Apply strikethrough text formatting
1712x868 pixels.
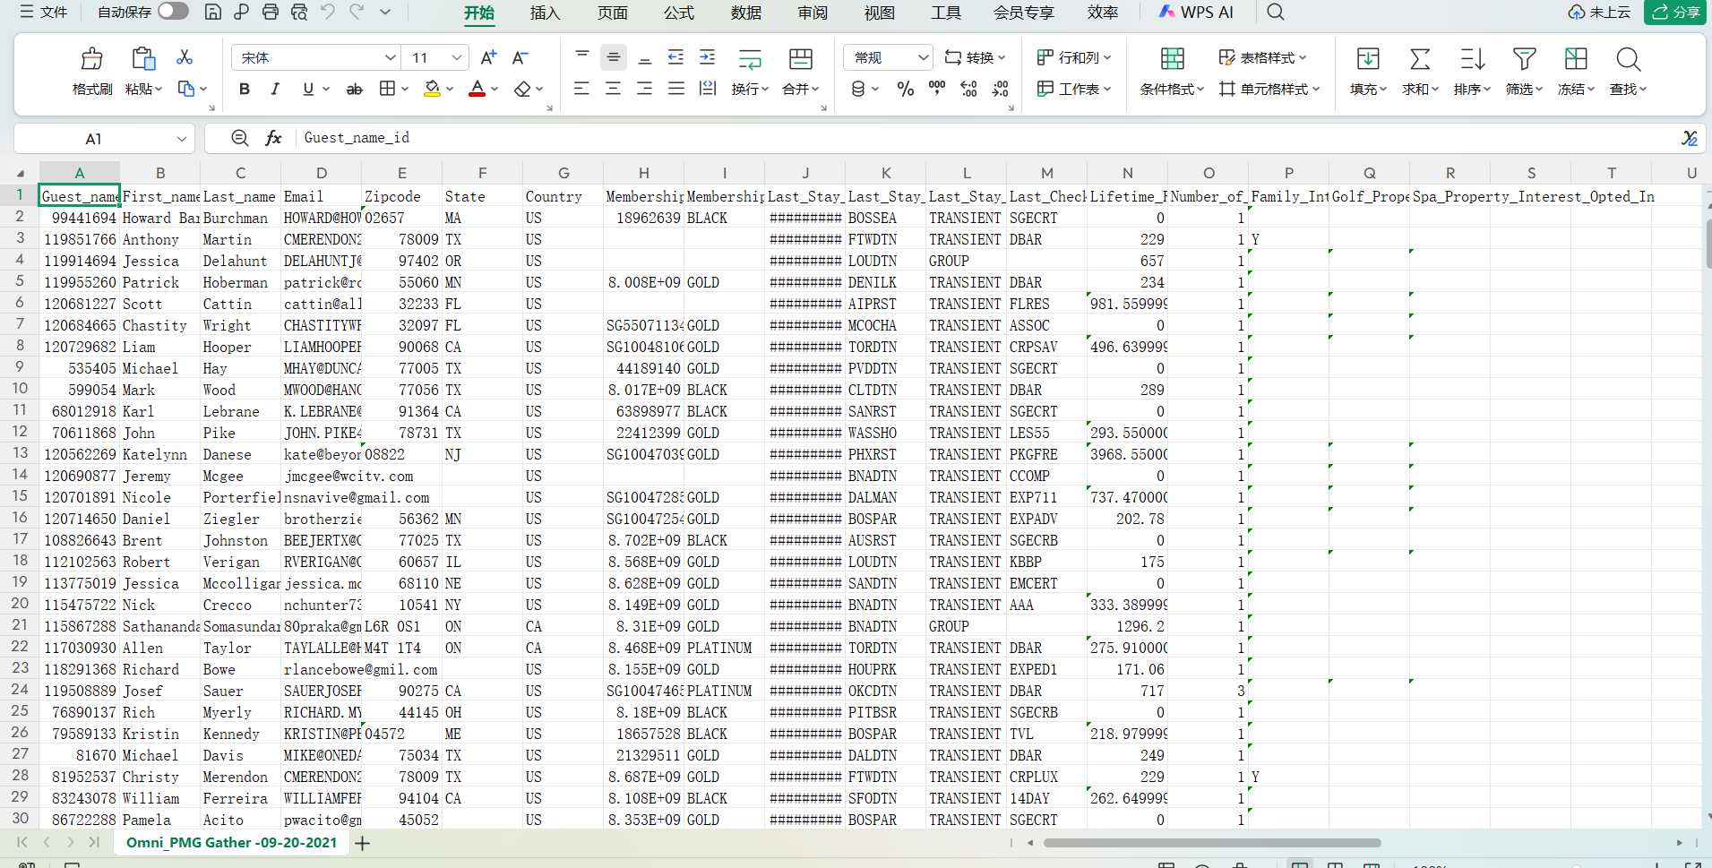[354, 89]
